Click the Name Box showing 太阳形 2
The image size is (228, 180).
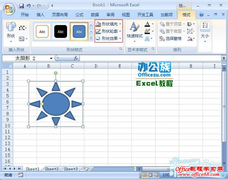point(26,59)
